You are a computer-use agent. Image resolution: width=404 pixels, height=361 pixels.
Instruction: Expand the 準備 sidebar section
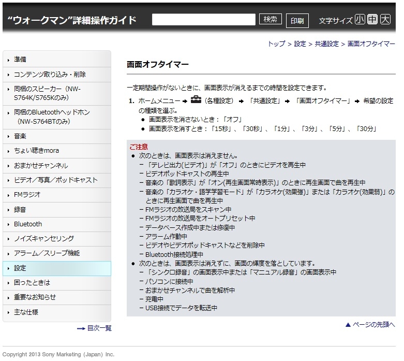click(x=20, y=60)
